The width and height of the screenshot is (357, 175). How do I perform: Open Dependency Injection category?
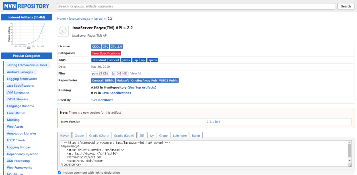(x=22, y=154)
